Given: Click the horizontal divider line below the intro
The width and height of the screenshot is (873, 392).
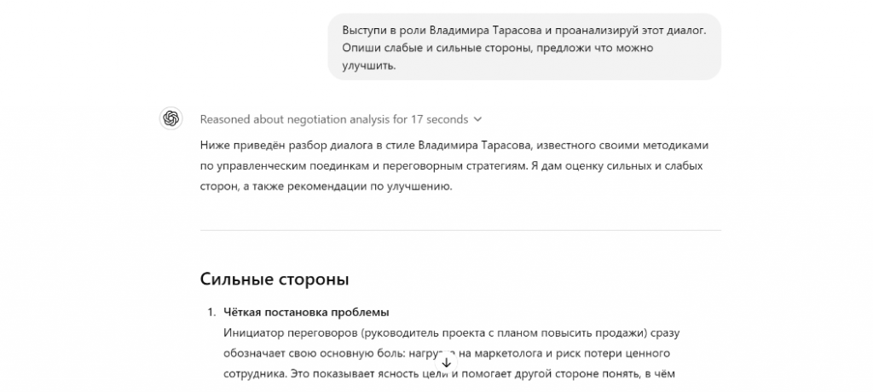Looking at the screenshot, I should pos(460,230).
